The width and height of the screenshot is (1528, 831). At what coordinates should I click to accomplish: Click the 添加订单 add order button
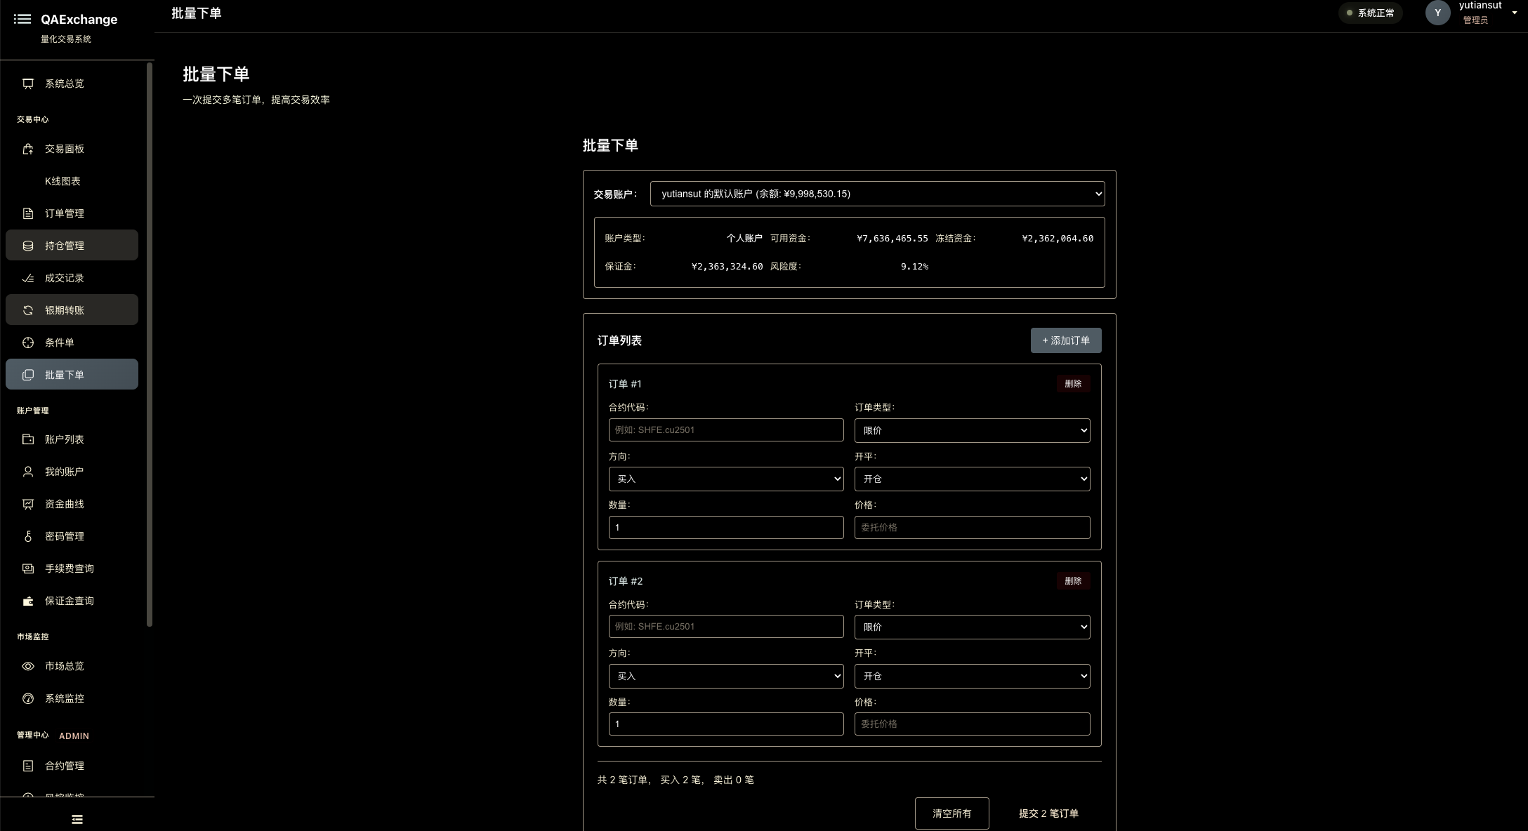[x=1066, y=340]
